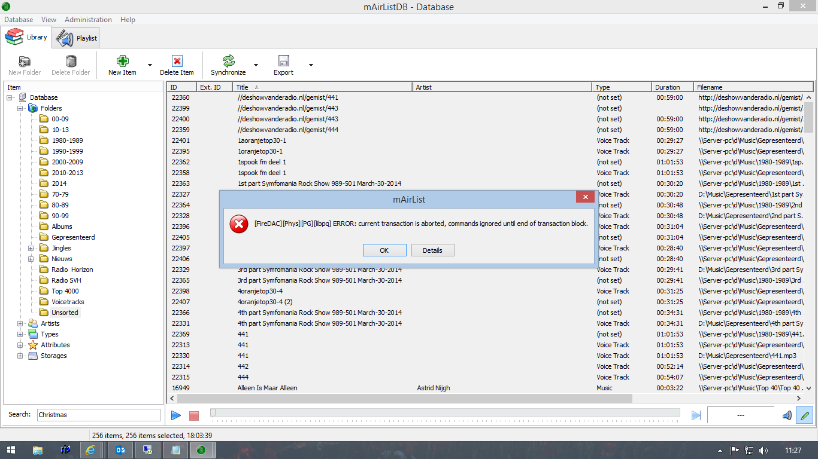Image resolution: width=818 pixels, height=459 pixels.
Task: Collapse the Folders tree node
Action: [20, 108]
